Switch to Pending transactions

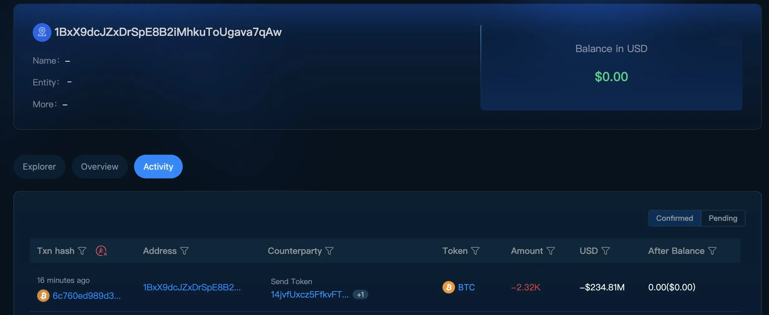[x=723, y=218]
